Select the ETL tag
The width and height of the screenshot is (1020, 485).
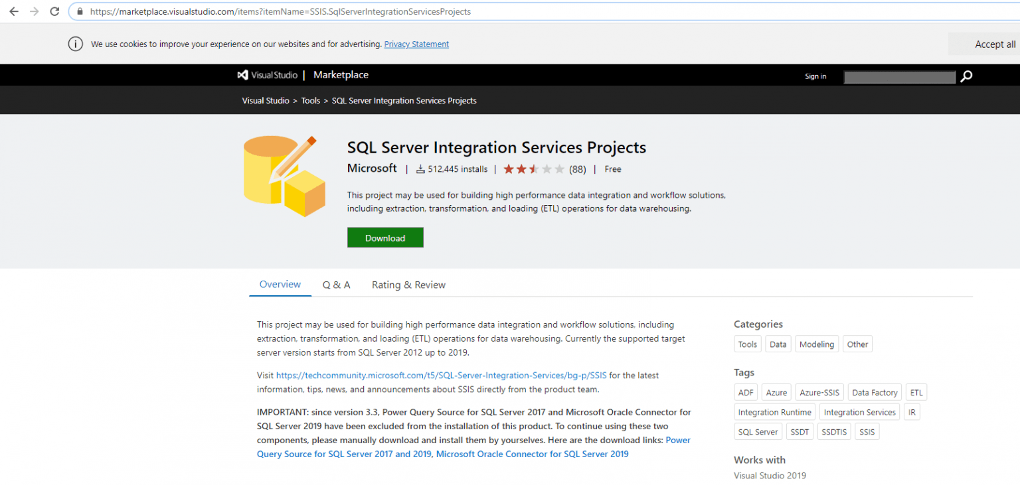point(916,392)
